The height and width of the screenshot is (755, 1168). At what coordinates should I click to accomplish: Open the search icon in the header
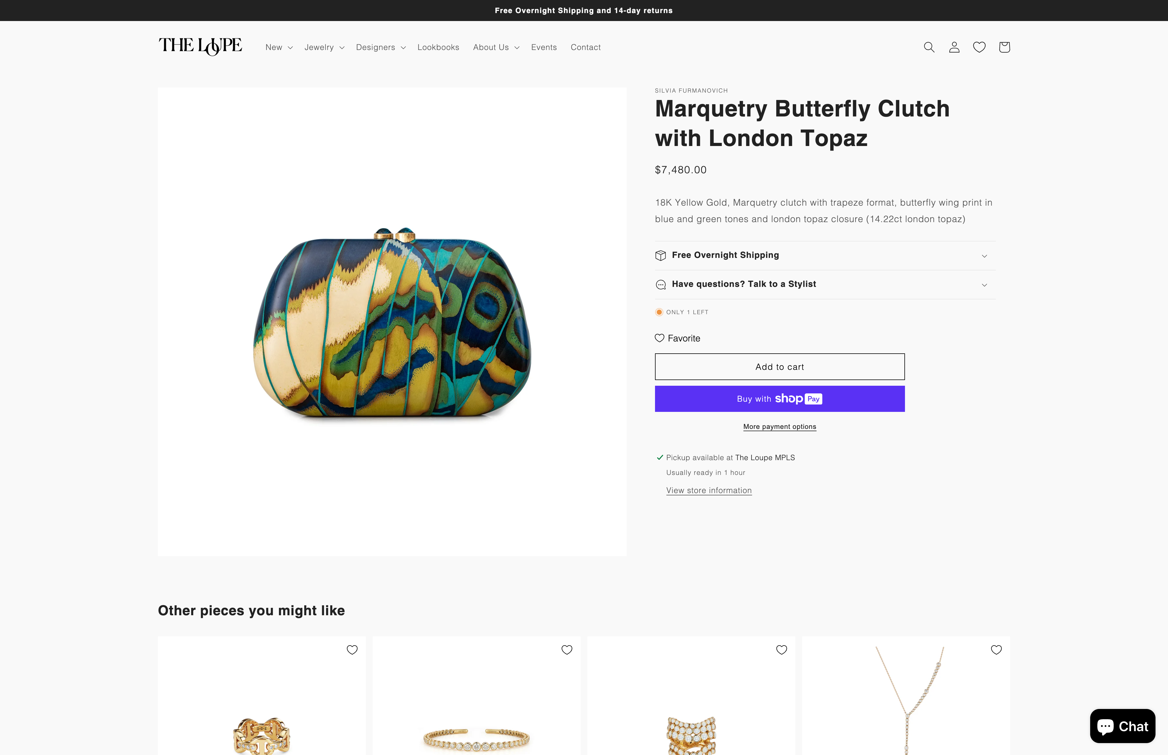(929, 47)
